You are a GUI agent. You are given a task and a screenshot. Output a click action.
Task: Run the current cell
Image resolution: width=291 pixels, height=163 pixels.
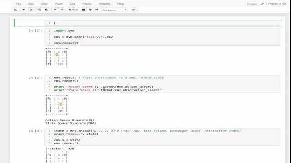(73, 10)
